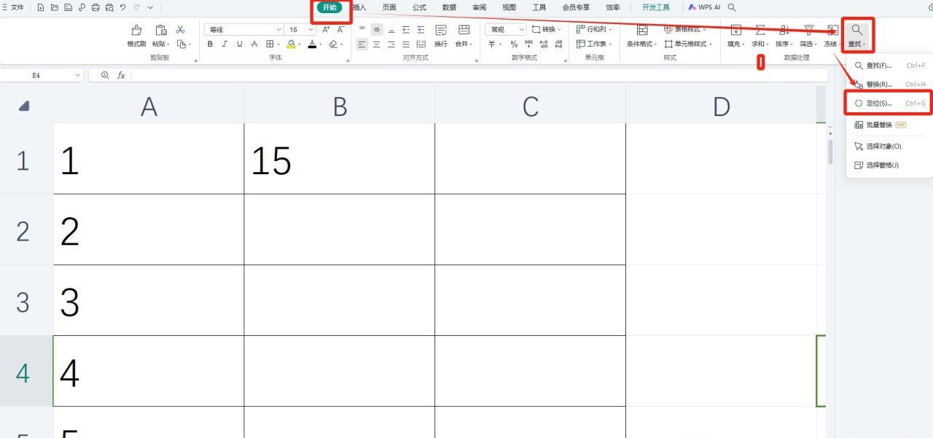Click the Freeze panes (冻结) icon

(x=832, y=30)
